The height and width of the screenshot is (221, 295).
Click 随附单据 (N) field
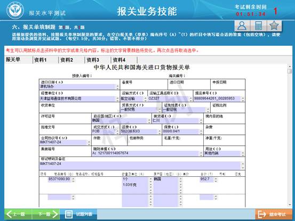pyautogui.click(x=147, y=153)
